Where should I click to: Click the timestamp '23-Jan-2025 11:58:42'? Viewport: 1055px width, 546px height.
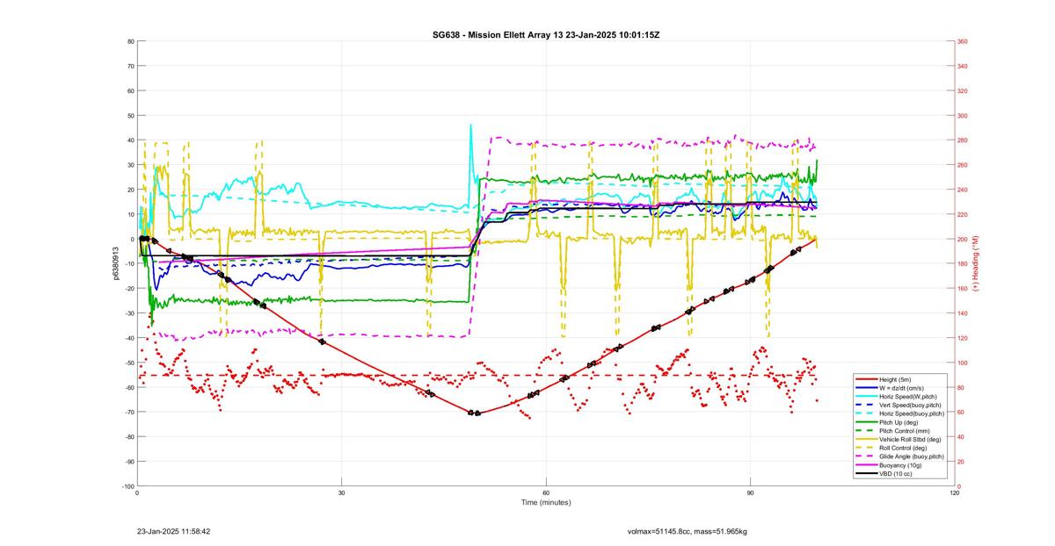pyautogui.click(x=173, y=531)
